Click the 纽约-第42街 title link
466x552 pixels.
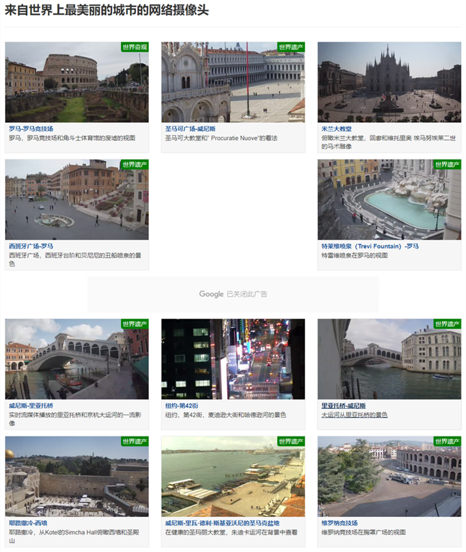(185, 406)
